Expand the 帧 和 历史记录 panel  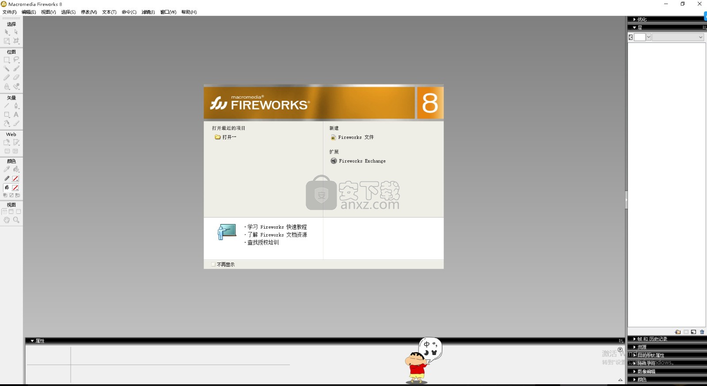(x=635, y=339)
